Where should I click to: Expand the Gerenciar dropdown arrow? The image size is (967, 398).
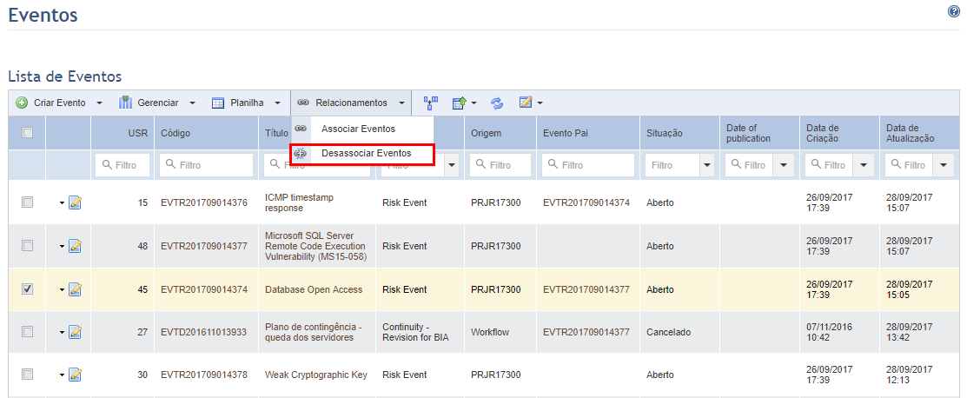[x=192, y=103]
